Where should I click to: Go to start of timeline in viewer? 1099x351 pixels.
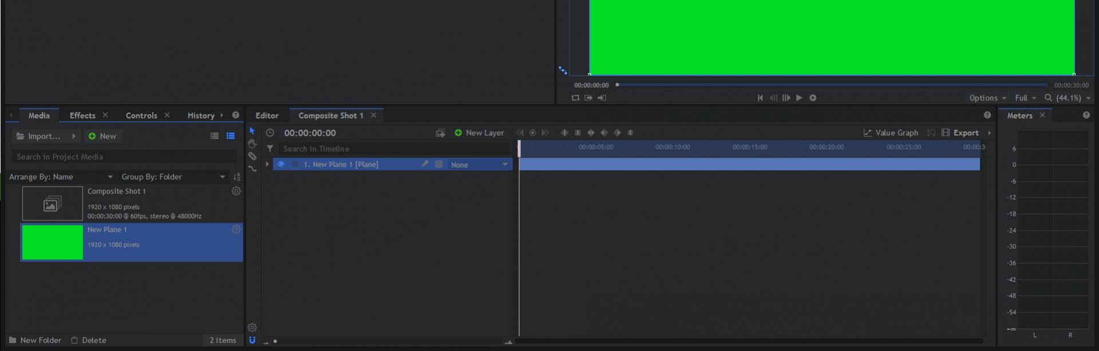(x=760, y=98)
